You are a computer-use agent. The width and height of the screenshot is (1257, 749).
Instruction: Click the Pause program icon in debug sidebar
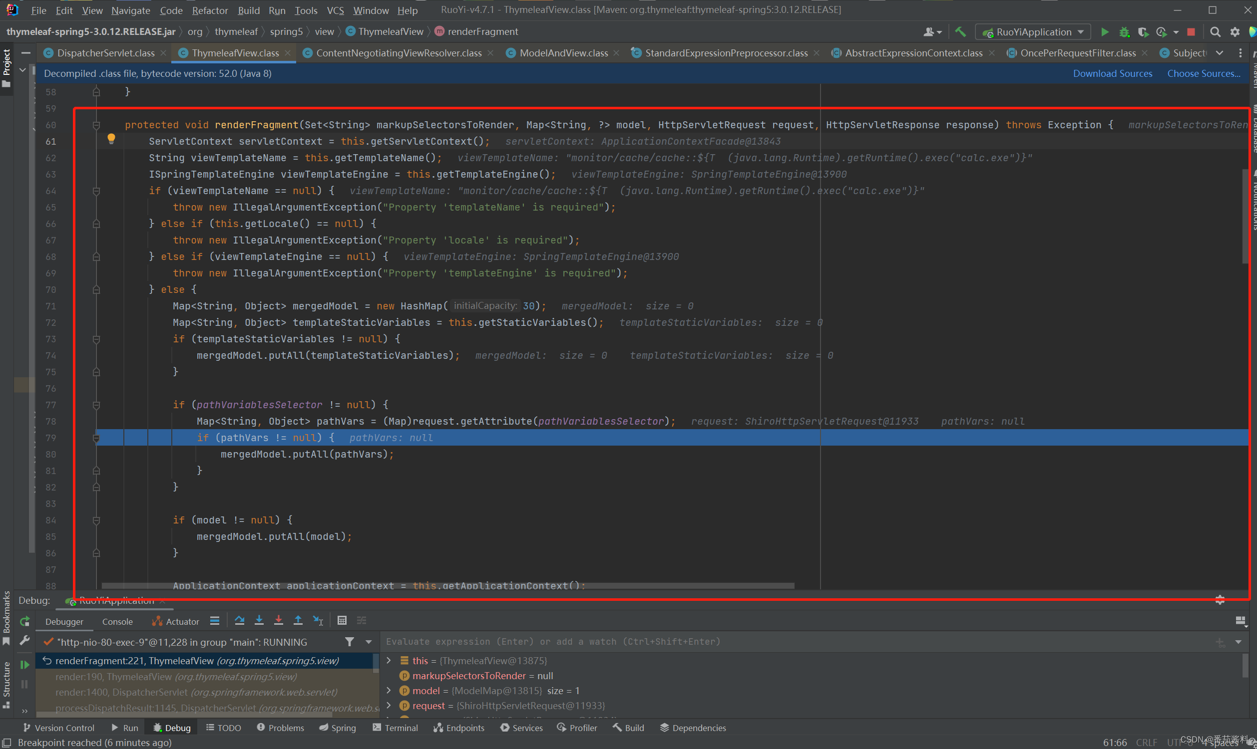[x=24, y=685]
